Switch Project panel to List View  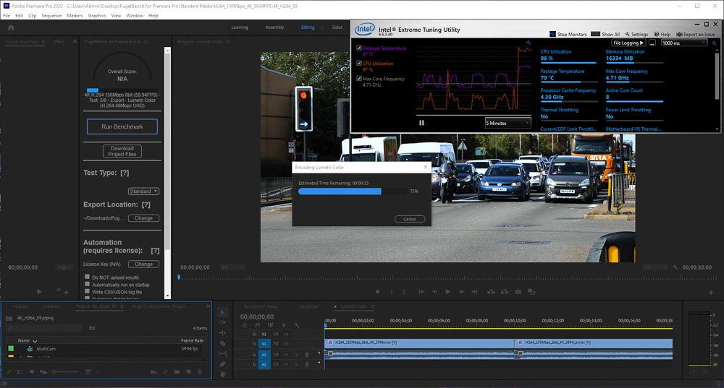(x=20, y=372)
